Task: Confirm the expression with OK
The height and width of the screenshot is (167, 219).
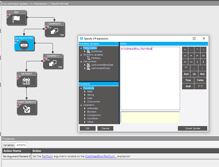Action: [88, 128]
